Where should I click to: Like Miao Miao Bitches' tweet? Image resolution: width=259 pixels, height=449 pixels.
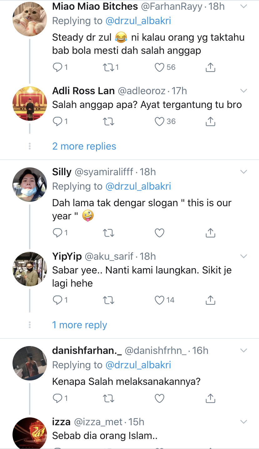pyautogui.click(x=160, y=67)
